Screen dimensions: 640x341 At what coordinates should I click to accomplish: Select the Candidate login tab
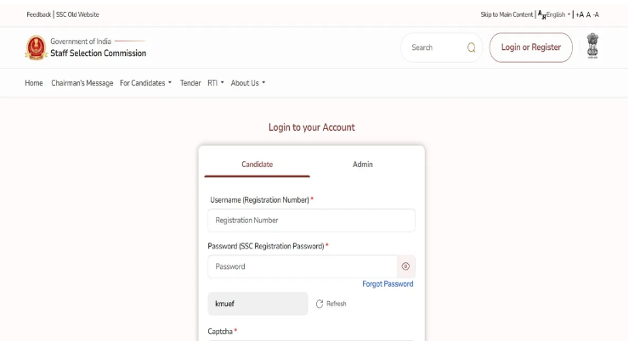point(257,165)
